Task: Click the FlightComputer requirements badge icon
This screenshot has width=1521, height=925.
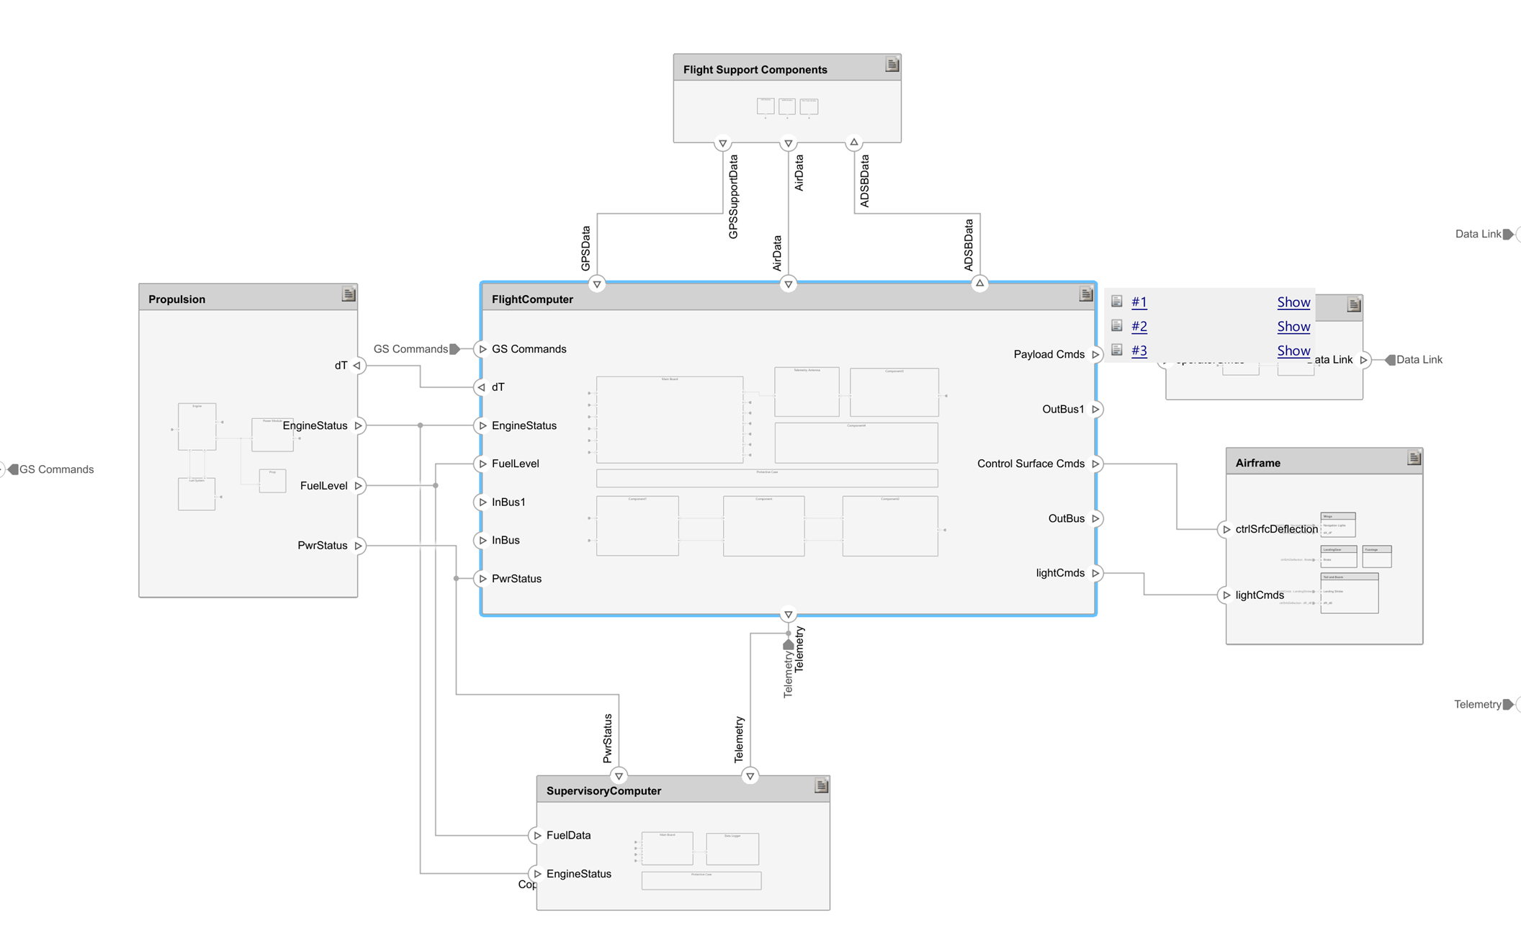Action: tap(1086, 294)
